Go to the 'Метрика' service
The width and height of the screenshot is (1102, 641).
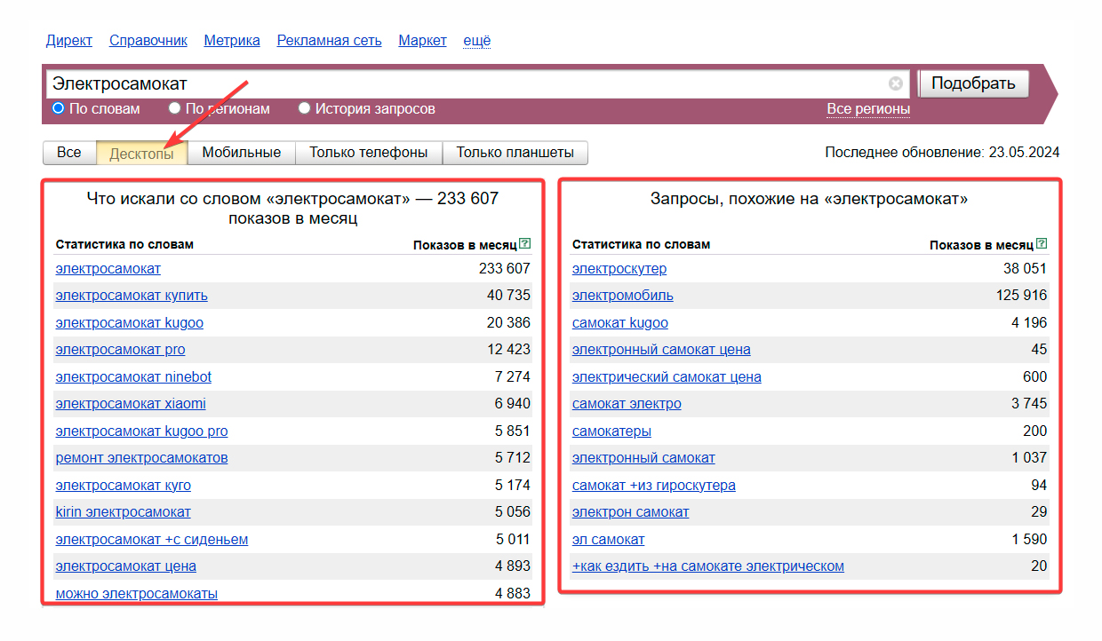232,41
